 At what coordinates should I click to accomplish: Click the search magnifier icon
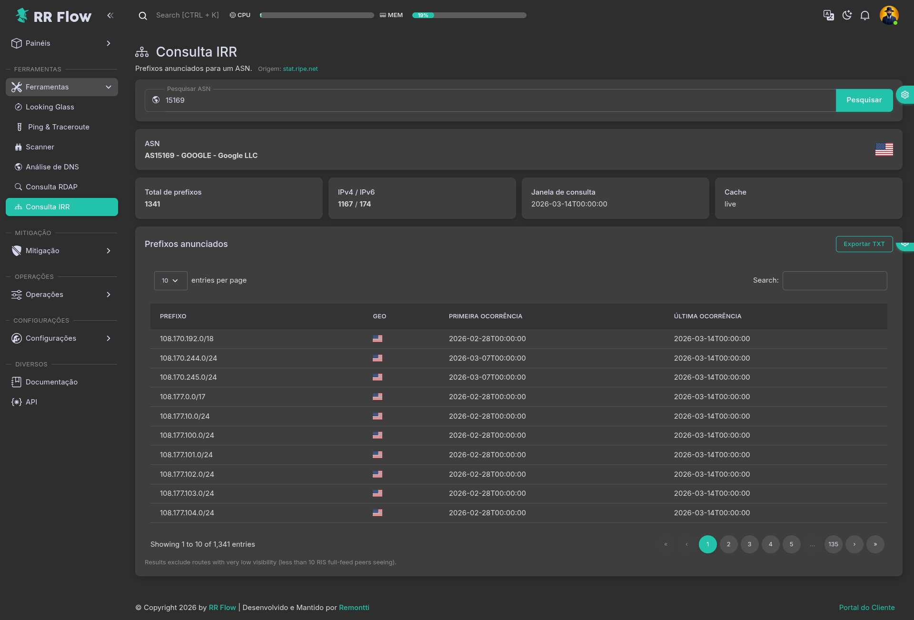point(143,16)
